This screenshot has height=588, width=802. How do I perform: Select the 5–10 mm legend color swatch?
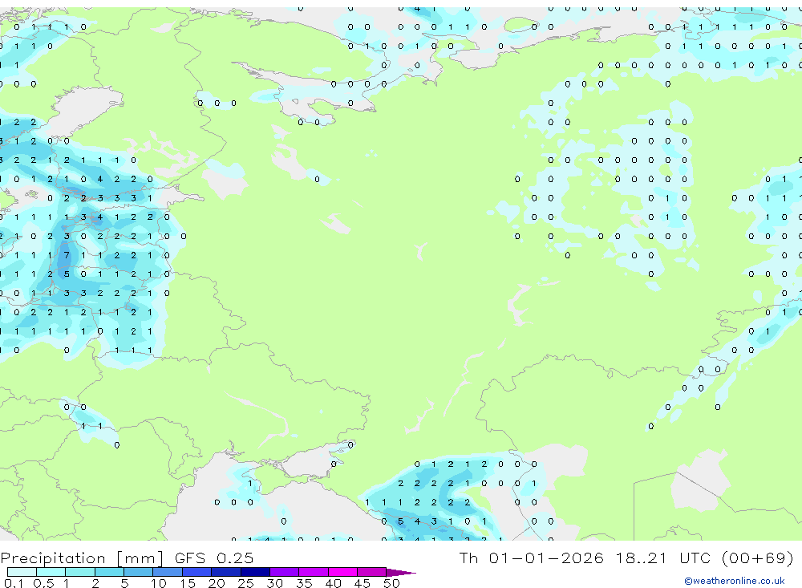pos(139,572)
